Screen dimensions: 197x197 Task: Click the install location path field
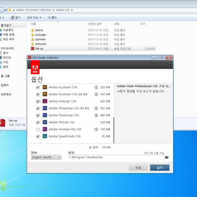(x=116, y=157)
